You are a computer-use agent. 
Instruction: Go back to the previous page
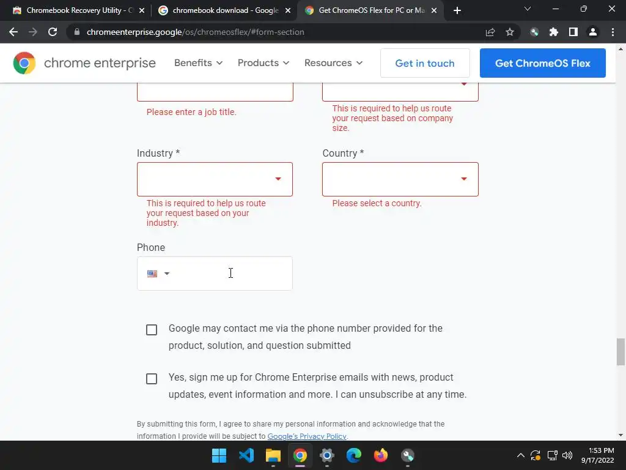[x=13, y=32]
